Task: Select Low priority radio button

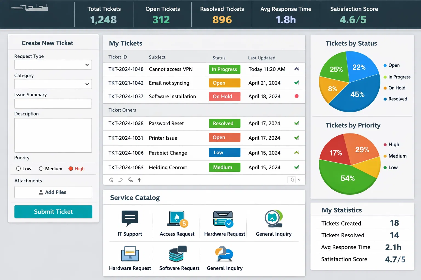Action: coord(19,169)
